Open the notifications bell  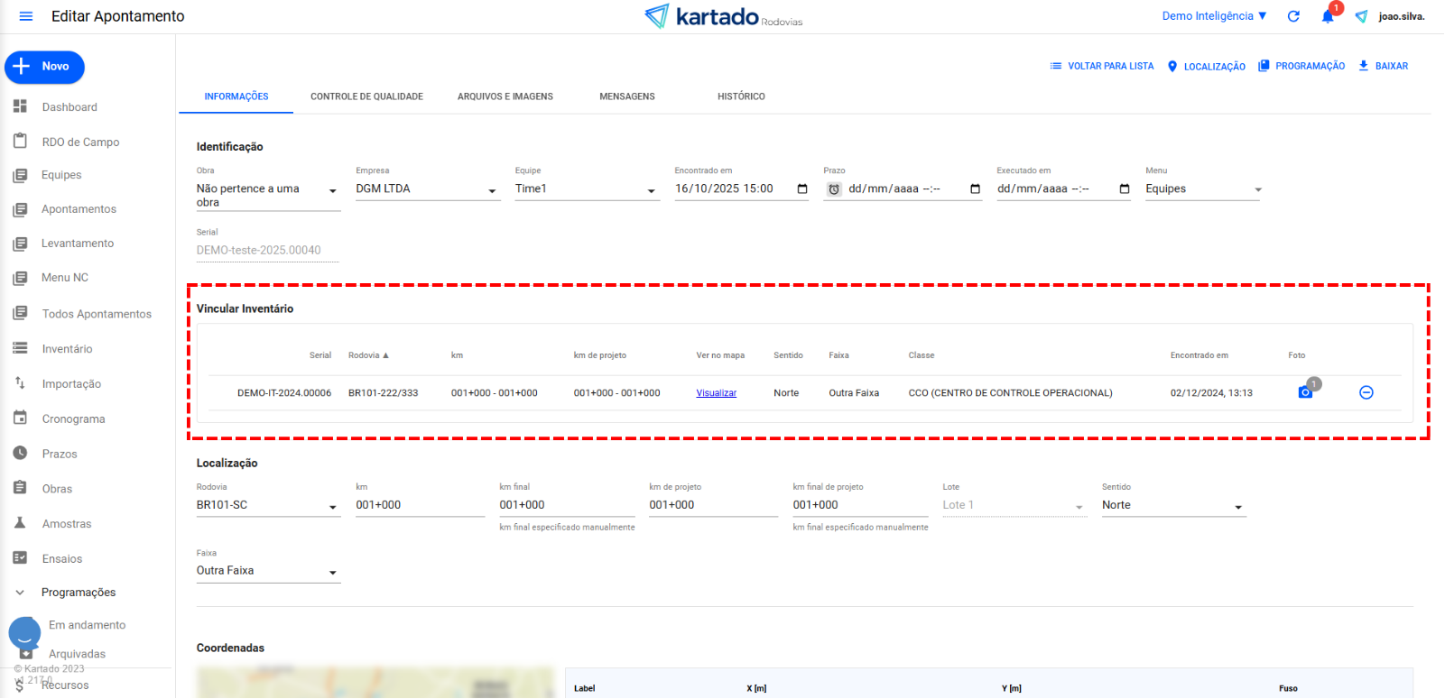point(1327,16)
